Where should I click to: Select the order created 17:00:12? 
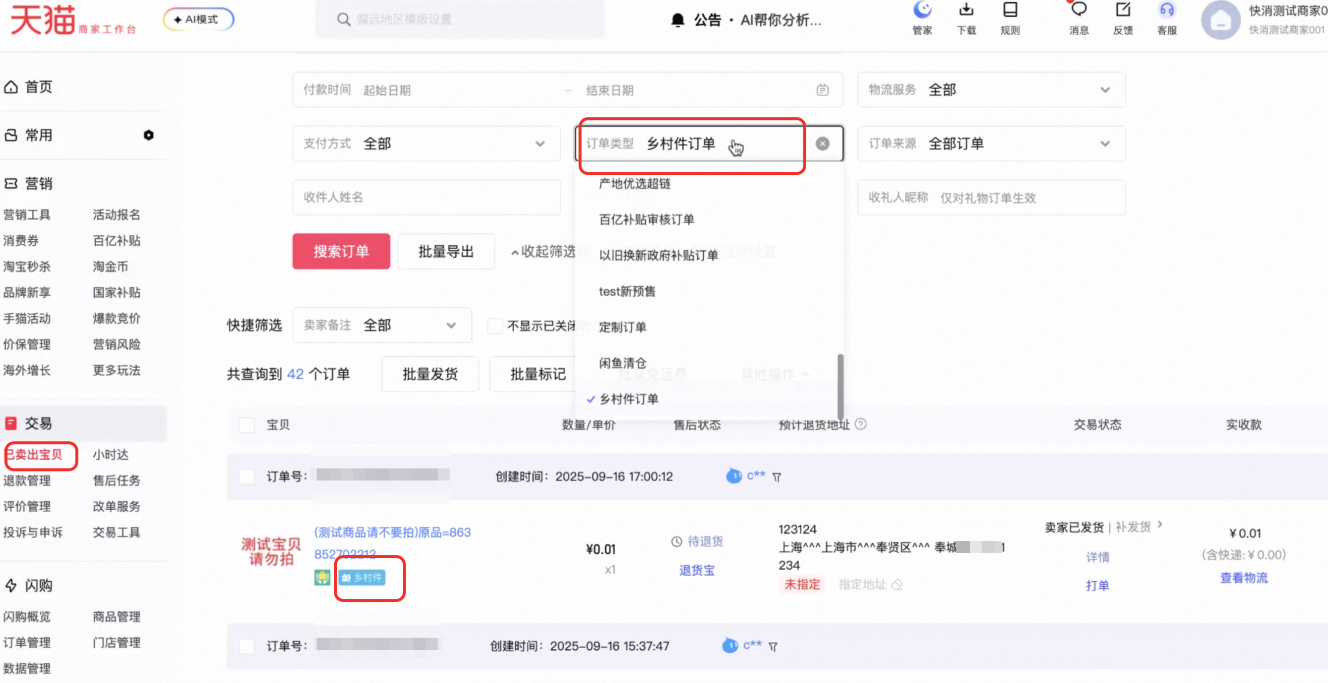247,476
